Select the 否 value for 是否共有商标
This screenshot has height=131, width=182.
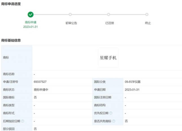pyautogui.click(x=126, y=121)
